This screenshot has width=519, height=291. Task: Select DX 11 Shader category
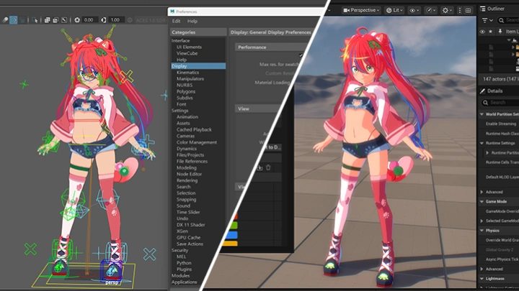point(190,225)
